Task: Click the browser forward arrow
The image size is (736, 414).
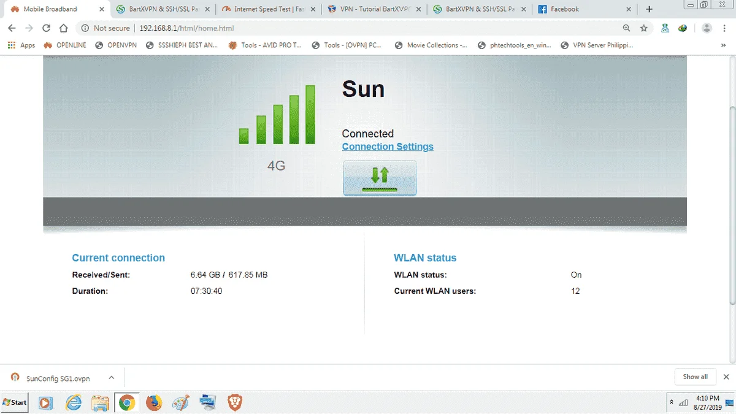Action: (x=29, y=28)
